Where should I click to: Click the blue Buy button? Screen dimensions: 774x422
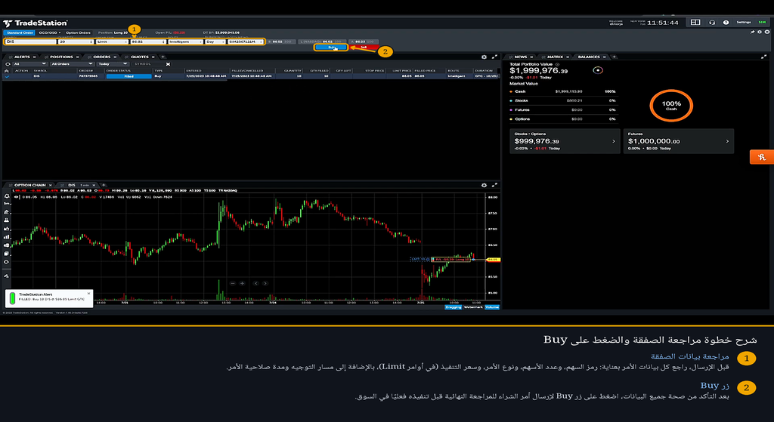click(x=331, y=48)
